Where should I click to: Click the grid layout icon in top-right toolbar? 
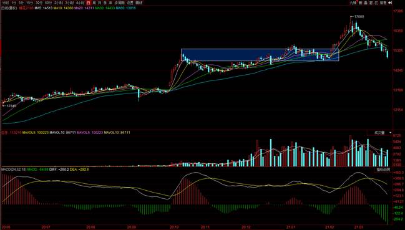(x=360, y=3)
